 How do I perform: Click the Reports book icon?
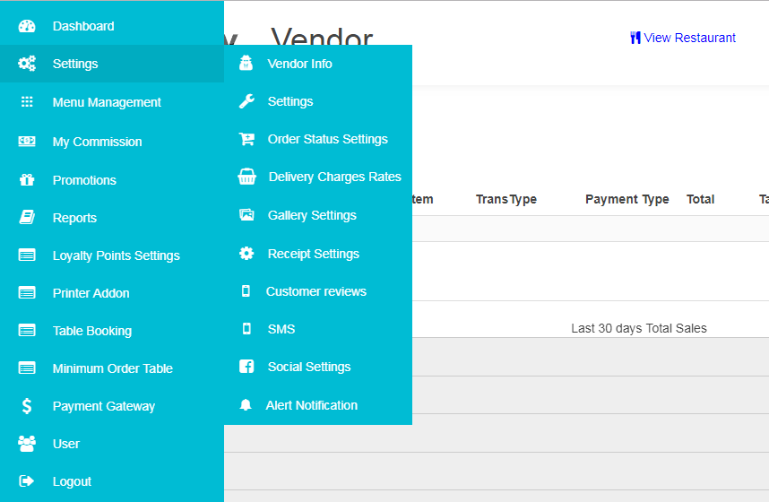point(27,218)
